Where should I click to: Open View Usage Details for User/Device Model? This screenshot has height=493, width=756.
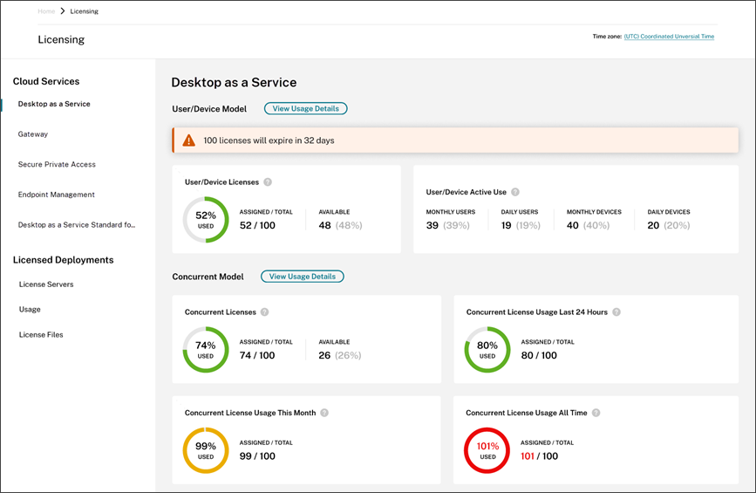(x=305, y=109)
